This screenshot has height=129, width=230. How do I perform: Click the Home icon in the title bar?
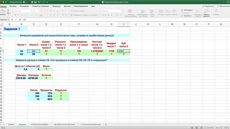[x=32, y=2]
